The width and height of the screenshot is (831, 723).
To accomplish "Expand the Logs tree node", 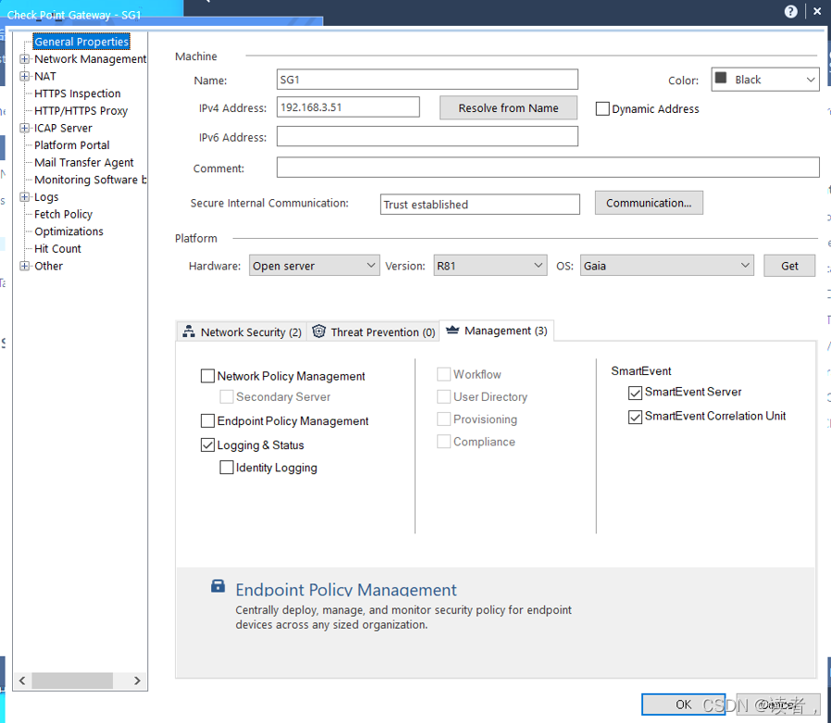I will pos(24,196).
